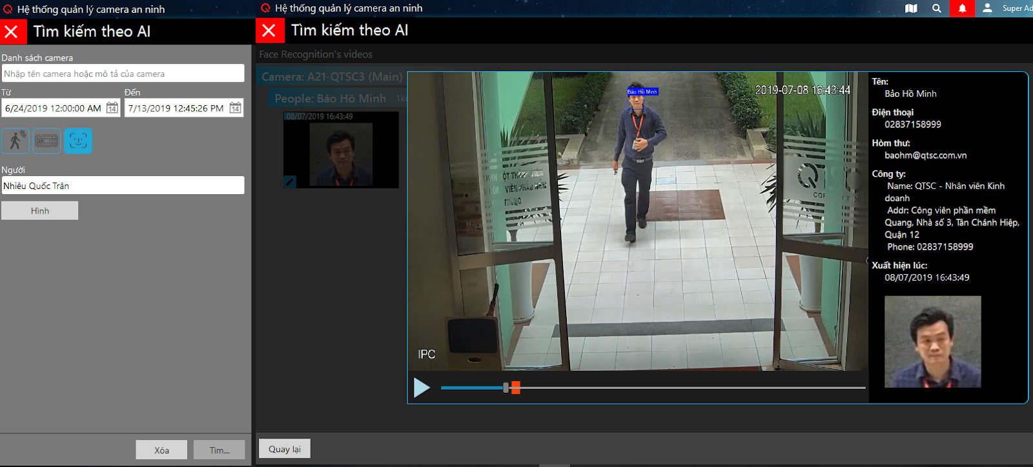Screen dimensions: 1033x467
Task: Open the map icon in top bar
Action: click(x=911, y=8)
